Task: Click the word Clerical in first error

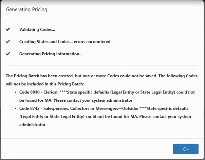Action: pos(50,92)
